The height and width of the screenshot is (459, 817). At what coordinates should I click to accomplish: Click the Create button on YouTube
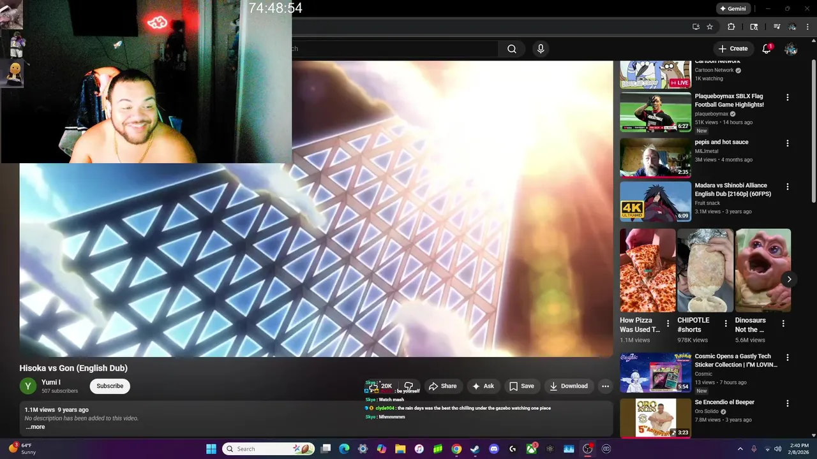point(733,48)
